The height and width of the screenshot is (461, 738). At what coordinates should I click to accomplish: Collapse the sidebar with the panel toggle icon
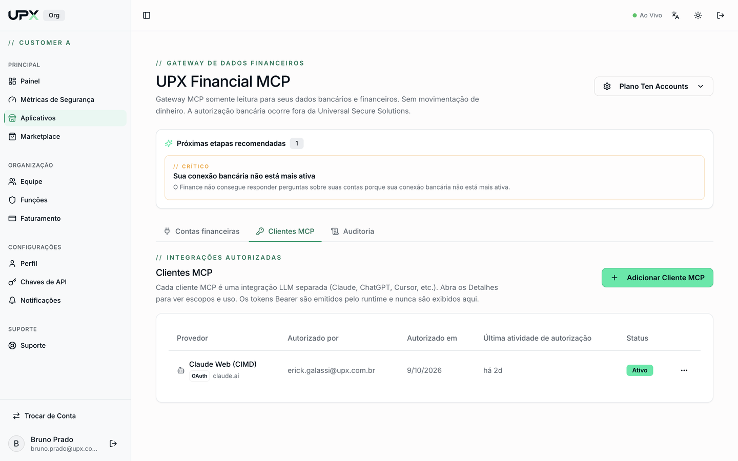(147, 15)
